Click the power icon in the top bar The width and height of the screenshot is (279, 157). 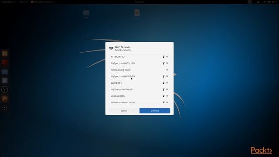[x=272, y=2]
